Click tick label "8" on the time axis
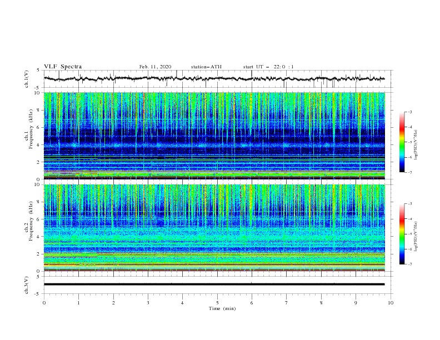This screenshot has width=440, height=340. (321, 303)
